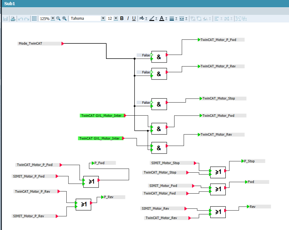Select the OR block feeding Fwd
Viewport: 289px width, 230px height.
pos(218,189)
